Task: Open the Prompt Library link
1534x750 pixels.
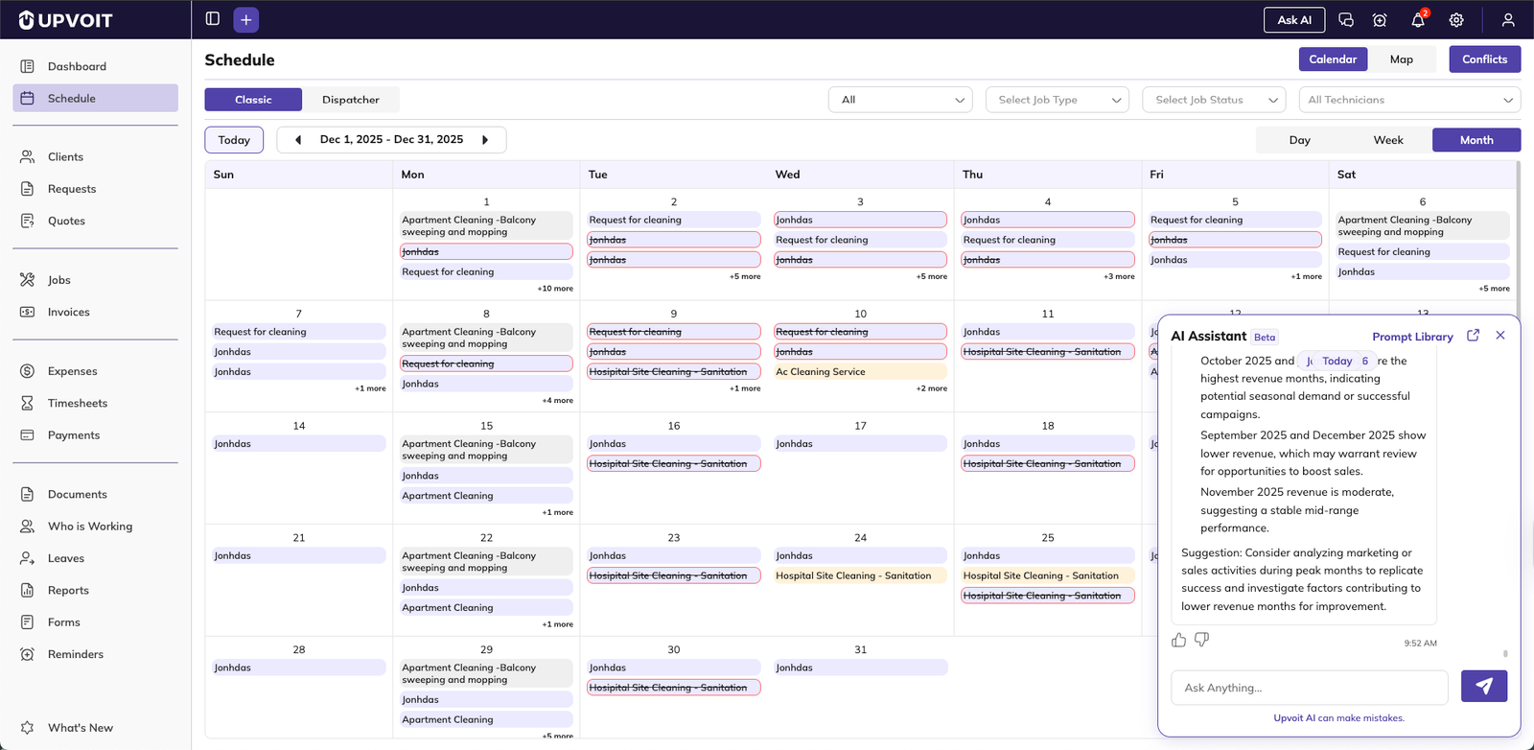Action: pyautogui.click(x=1412, y=337)
